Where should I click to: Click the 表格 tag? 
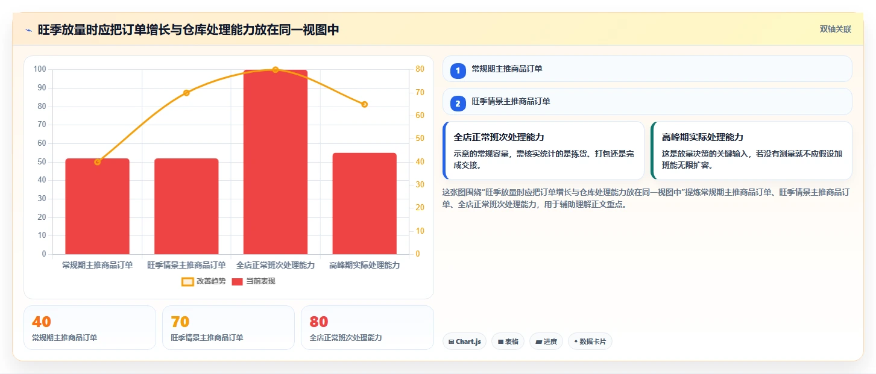coord(508,341)
